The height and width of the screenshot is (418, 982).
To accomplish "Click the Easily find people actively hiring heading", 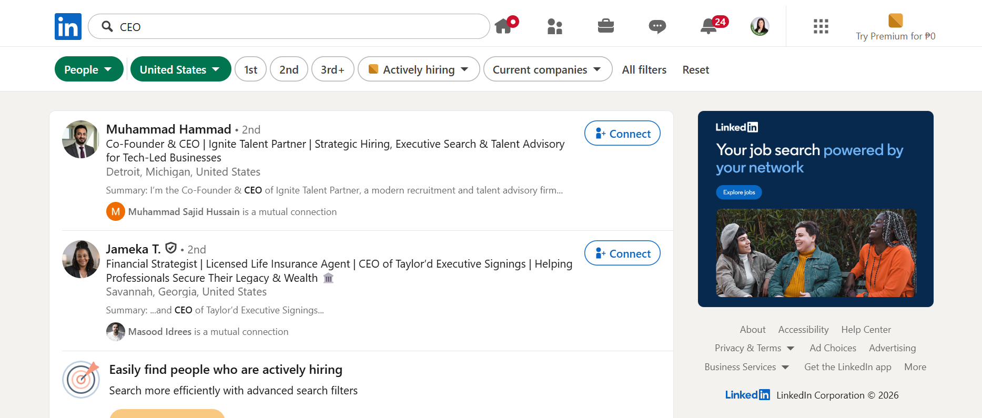I will tap(226, 370).
